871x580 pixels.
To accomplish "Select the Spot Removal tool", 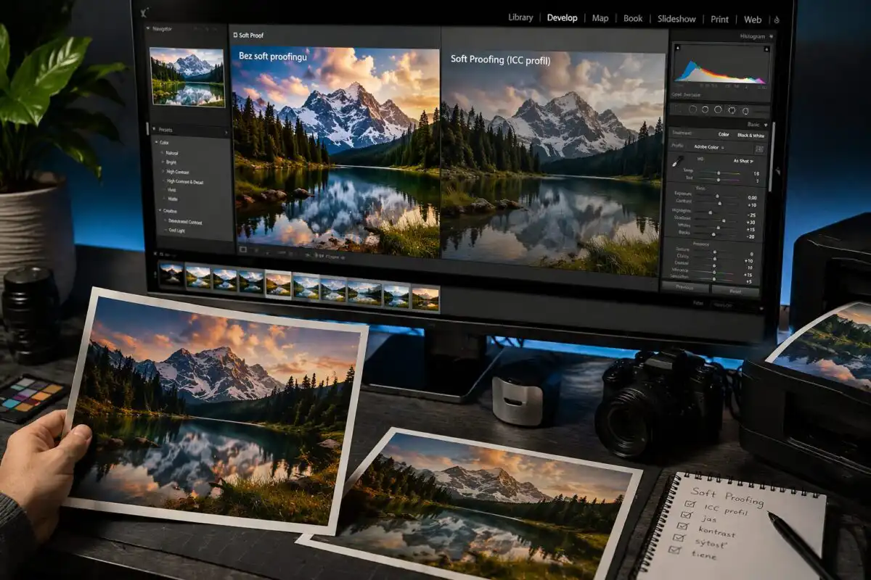I will tap(693, 109).
